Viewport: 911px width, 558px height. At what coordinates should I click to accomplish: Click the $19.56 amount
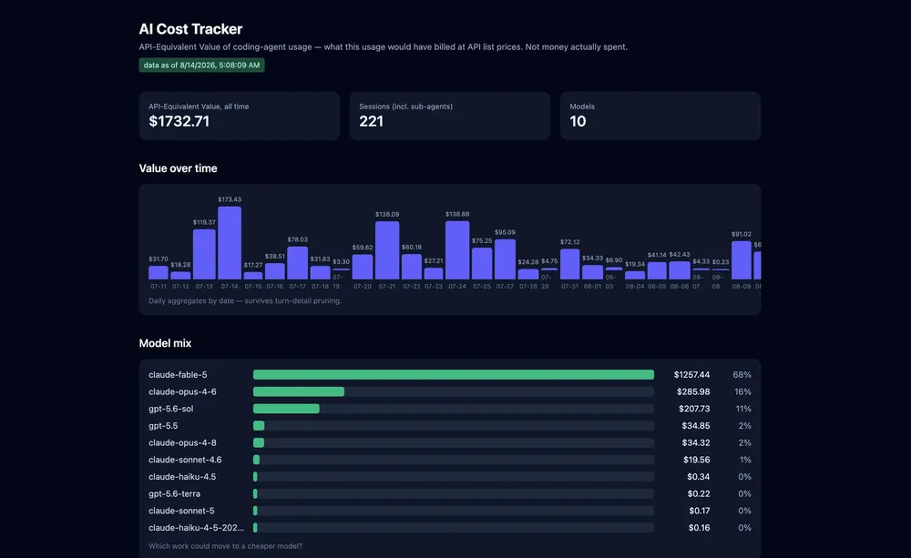(x=697, y=460)
